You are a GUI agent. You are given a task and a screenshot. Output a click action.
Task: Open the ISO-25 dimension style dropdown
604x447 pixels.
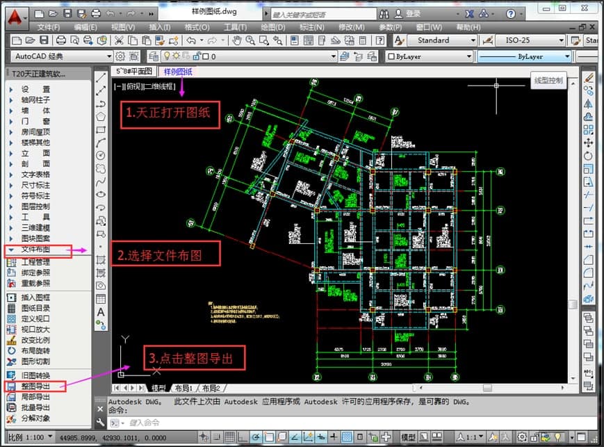559,40
